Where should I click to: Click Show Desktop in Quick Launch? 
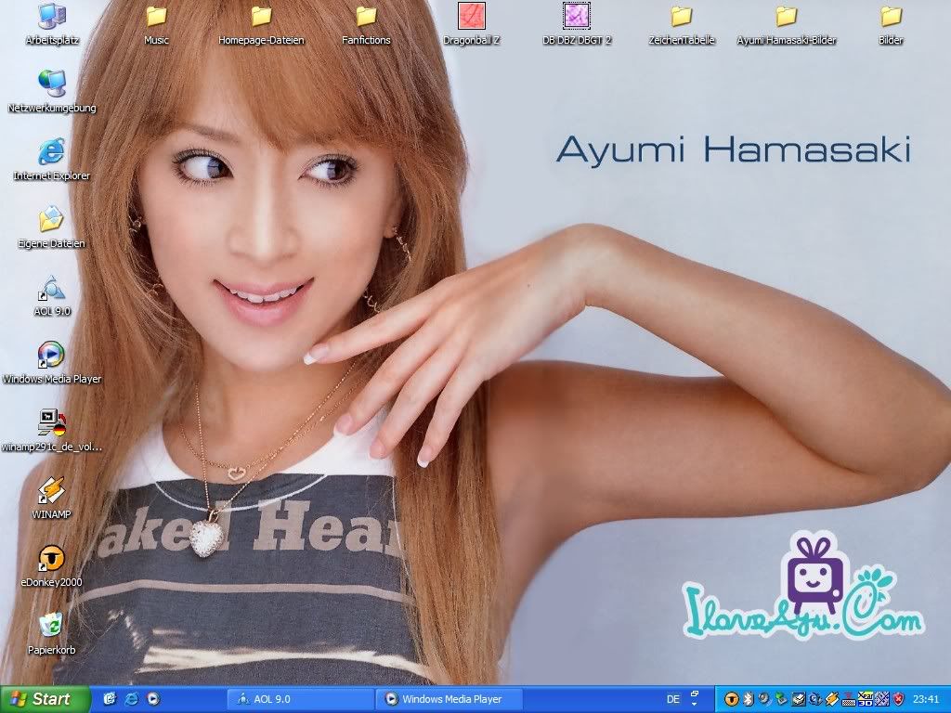pos(110,699)
